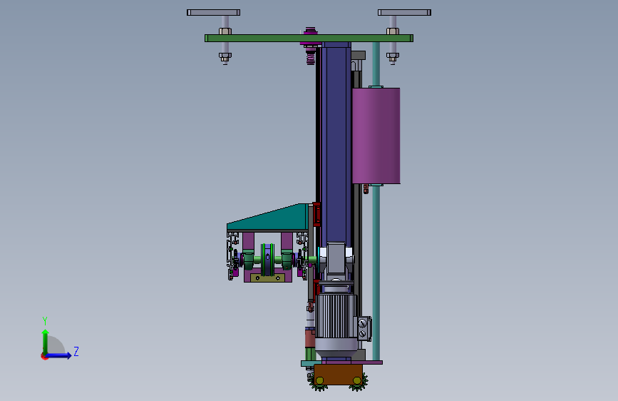Select the teal vertical guide rod
The image size is (618, 401).
376,273
